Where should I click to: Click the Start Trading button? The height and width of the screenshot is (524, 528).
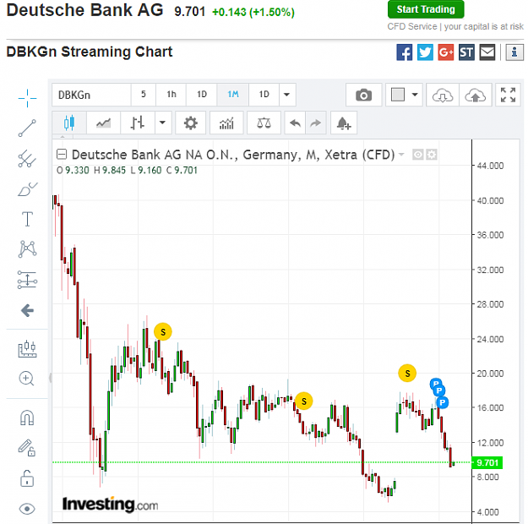point(426,9)
